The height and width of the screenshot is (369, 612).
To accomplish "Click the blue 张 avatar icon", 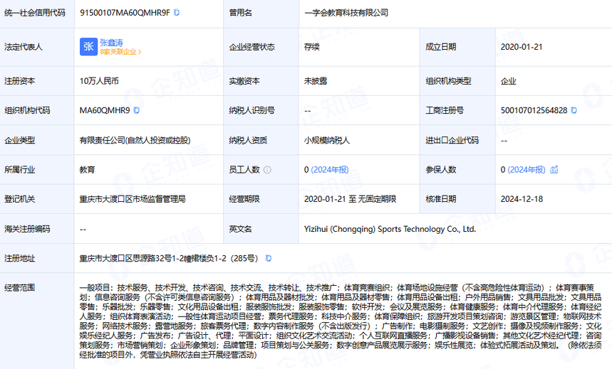I will coord(88,47).
